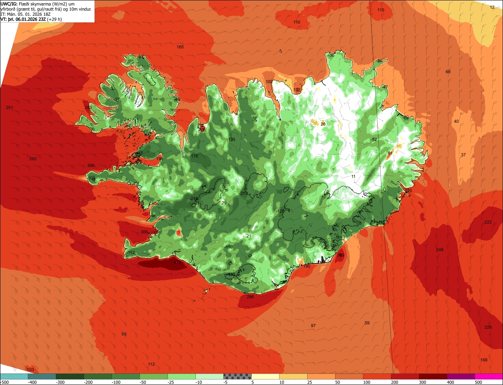Screen dimensions: 503x385
Task: Click the map value 286 off the south coast
Action: 250,297
